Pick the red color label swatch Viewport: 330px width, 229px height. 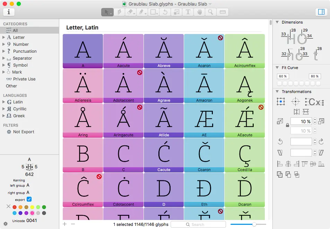click(x=15, y=207)
